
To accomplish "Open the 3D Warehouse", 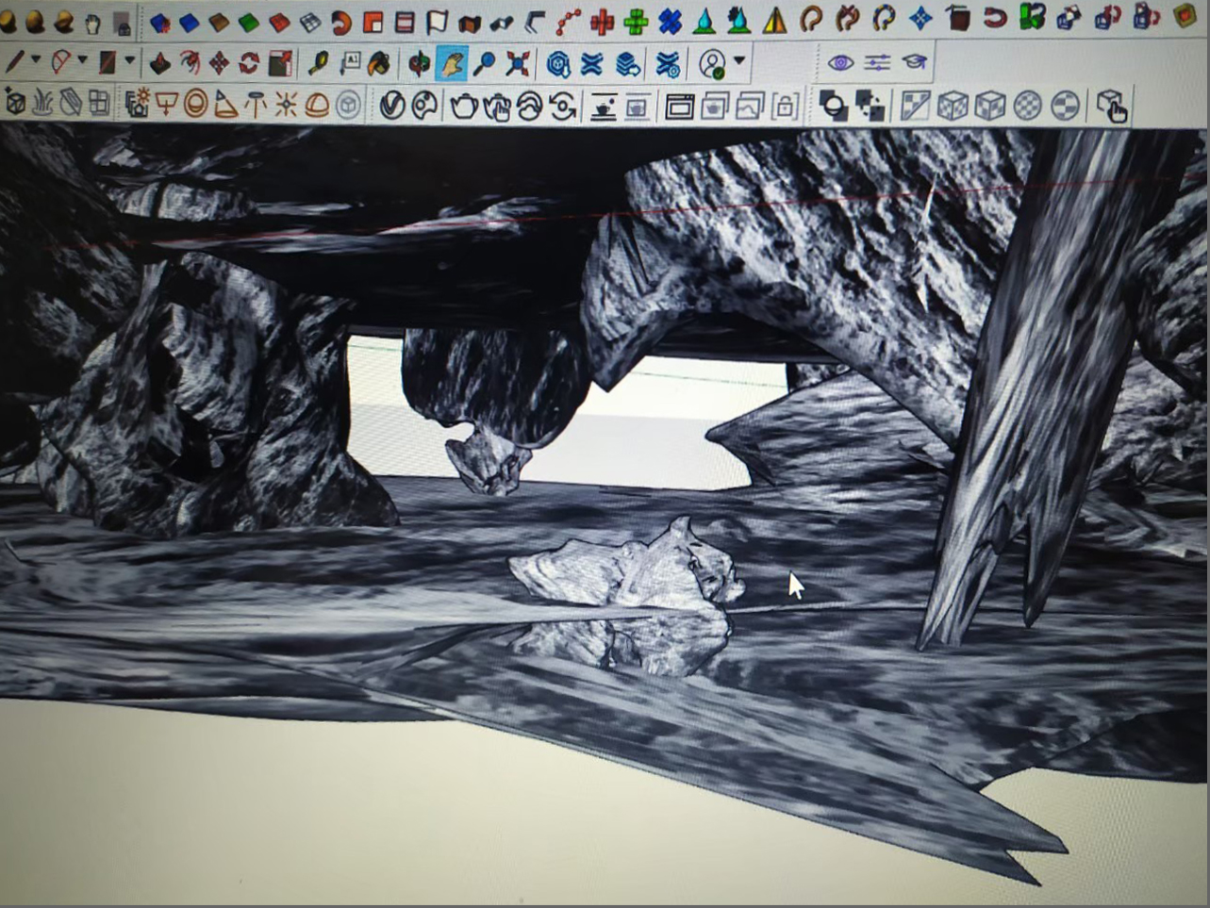I will (x=559, y=64).
